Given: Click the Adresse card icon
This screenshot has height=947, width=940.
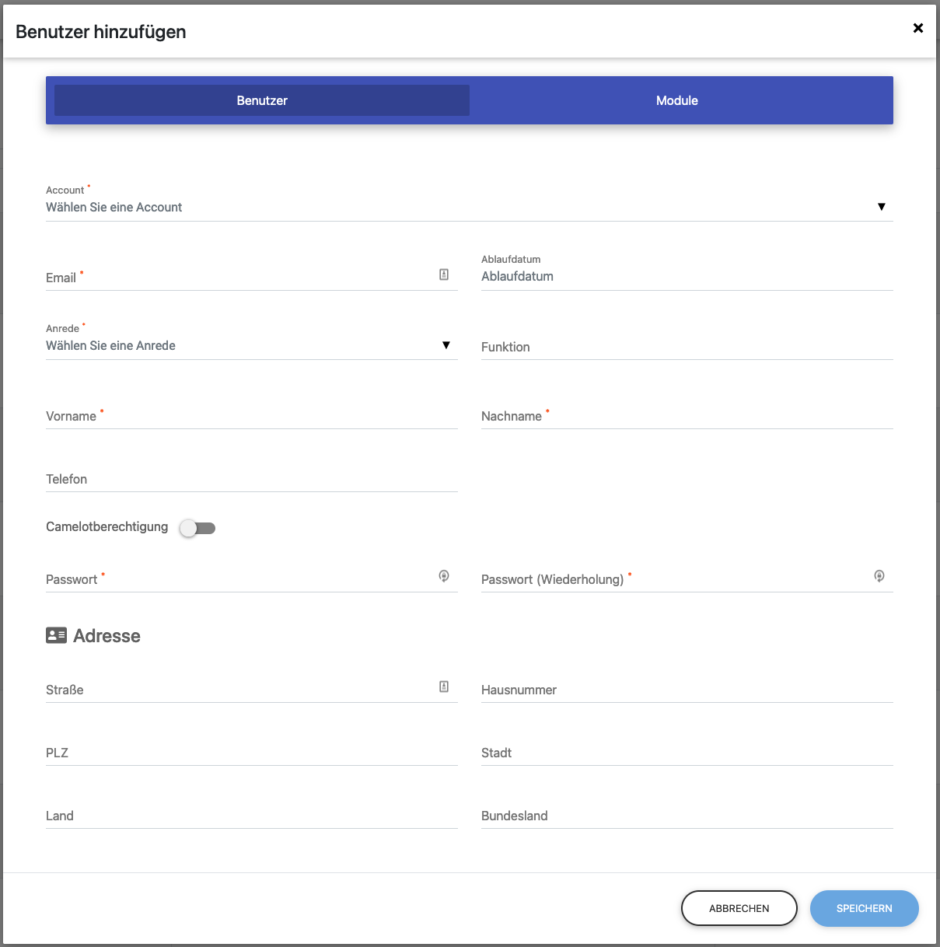Looking at the screenshot, I should (x=56, y=635).
